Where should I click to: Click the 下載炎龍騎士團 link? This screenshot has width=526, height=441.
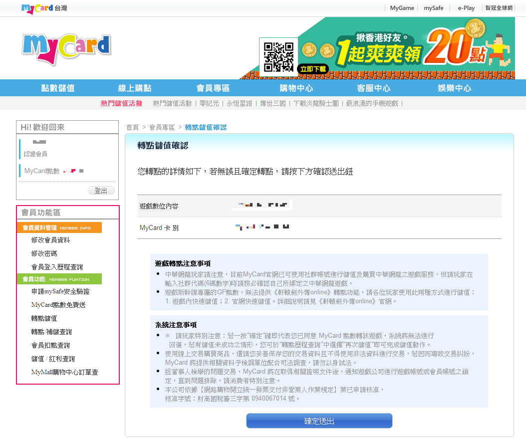(316, 103)
